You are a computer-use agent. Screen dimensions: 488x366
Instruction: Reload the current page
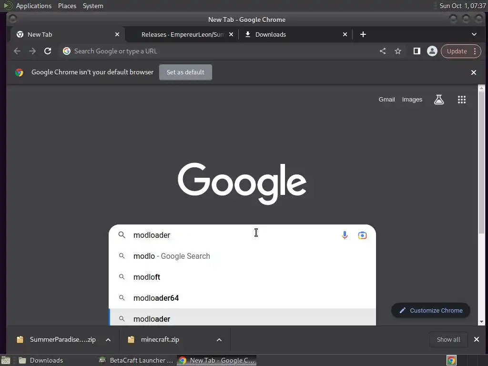click(x=48, y=51)
